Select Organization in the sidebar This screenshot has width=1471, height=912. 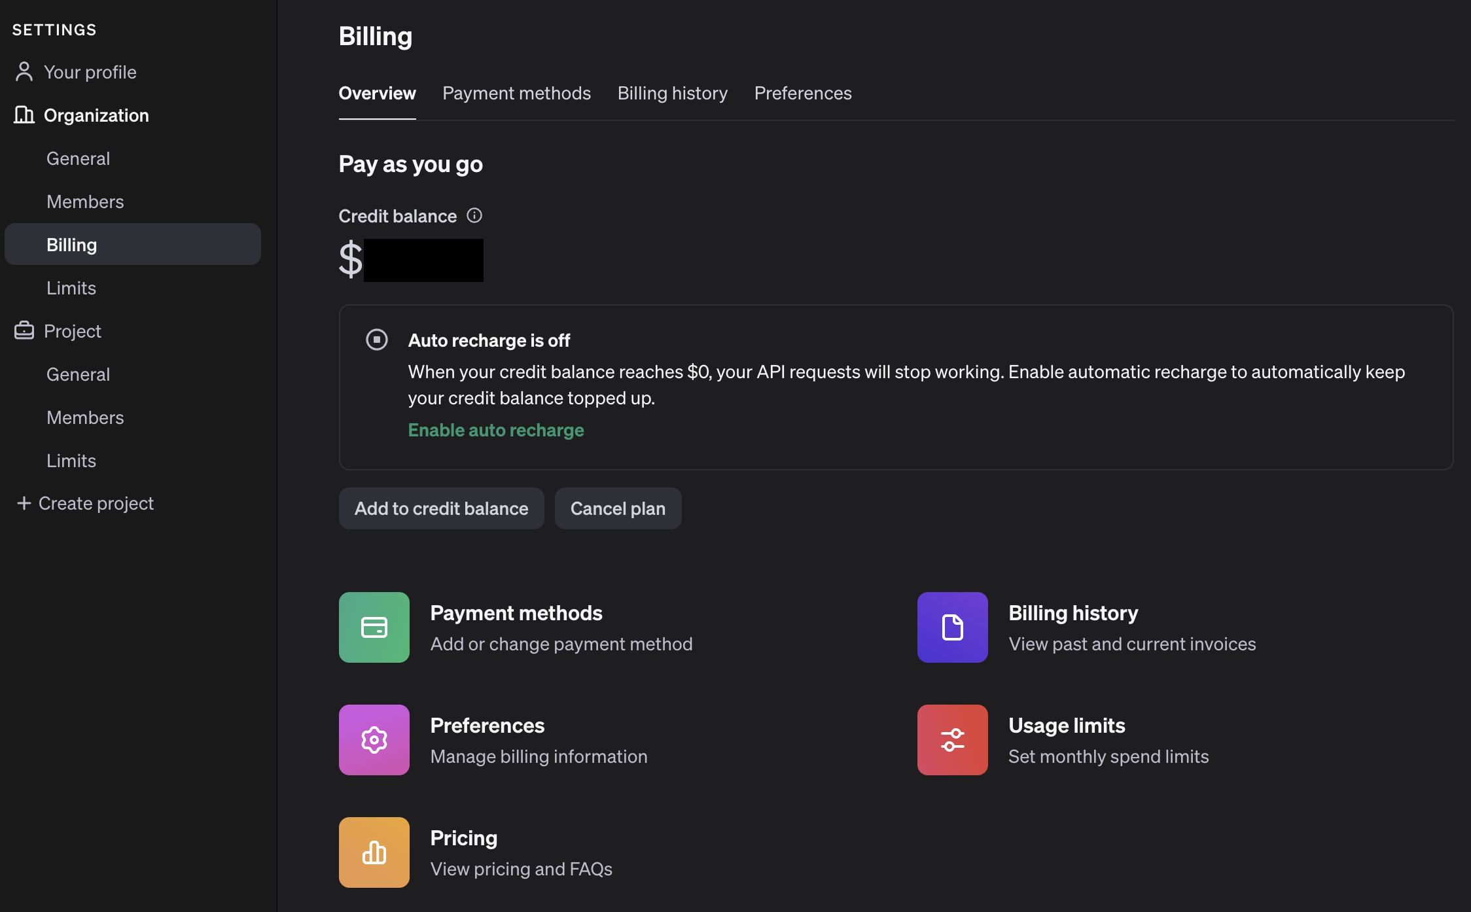[x=96, y=116]
